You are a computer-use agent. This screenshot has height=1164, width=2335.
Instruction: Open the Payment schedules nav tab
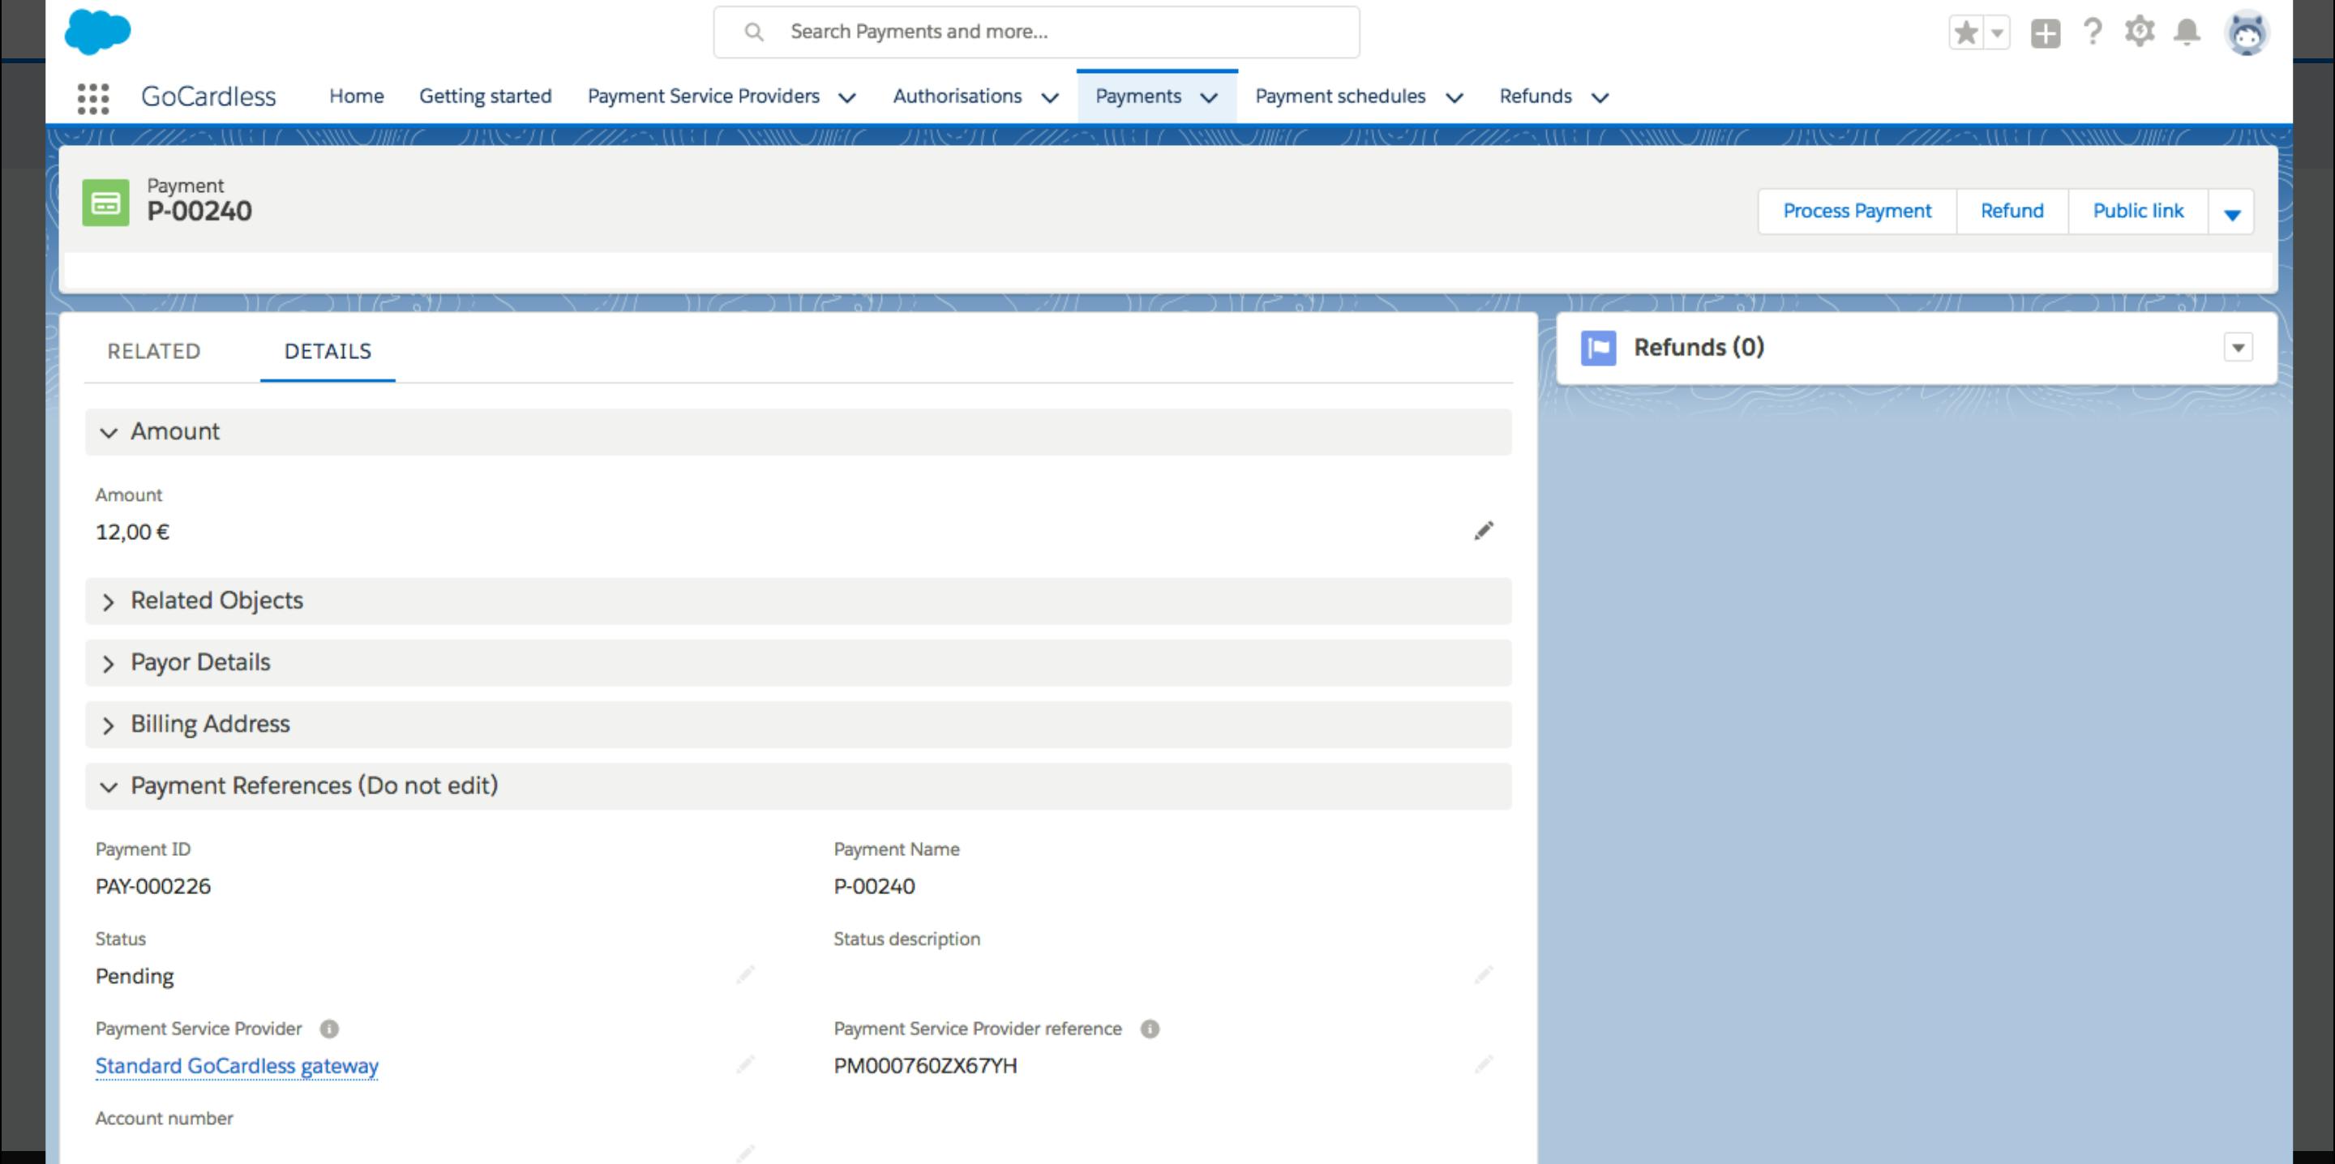click(x=1339, y=96)
